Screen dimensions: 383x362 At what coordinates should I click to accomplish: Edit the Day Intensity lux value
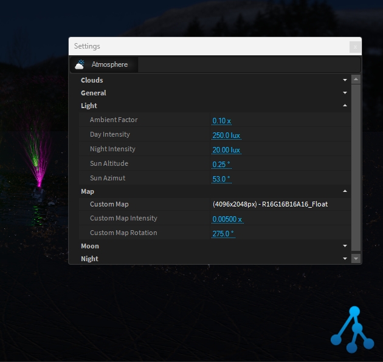click(226, 135)
